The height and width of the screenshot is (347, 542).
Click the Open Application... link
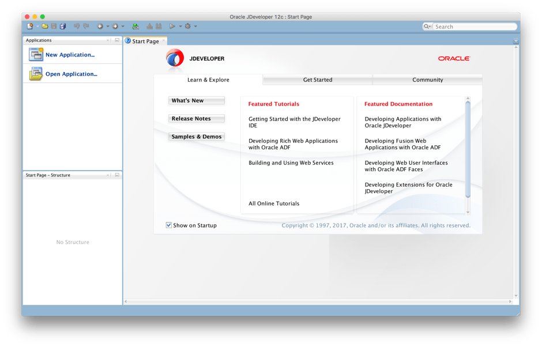tap(71, 74)
